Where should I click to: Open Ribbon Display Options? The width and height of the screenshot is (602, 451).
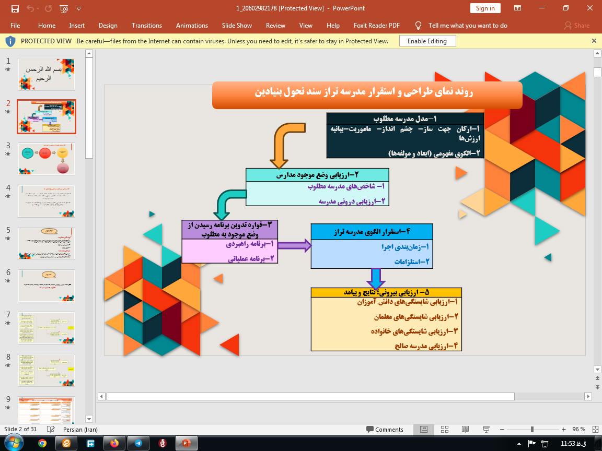[517, 8]
